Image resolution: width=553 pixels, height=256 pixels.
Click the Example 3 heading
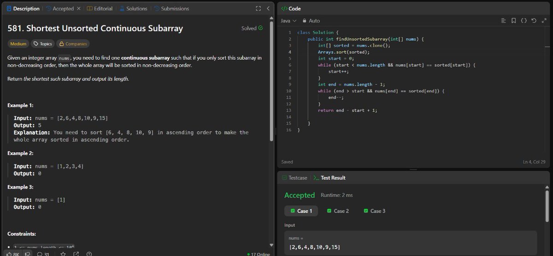click(x=21, y=187)
